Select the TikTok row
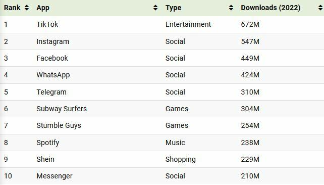The height and width of the screenshot is (185, 324). [162, 24]
